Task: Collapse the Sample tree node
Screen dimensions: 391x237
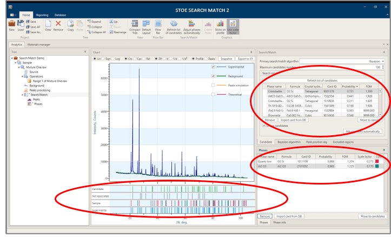Action: tap(15, 63)
